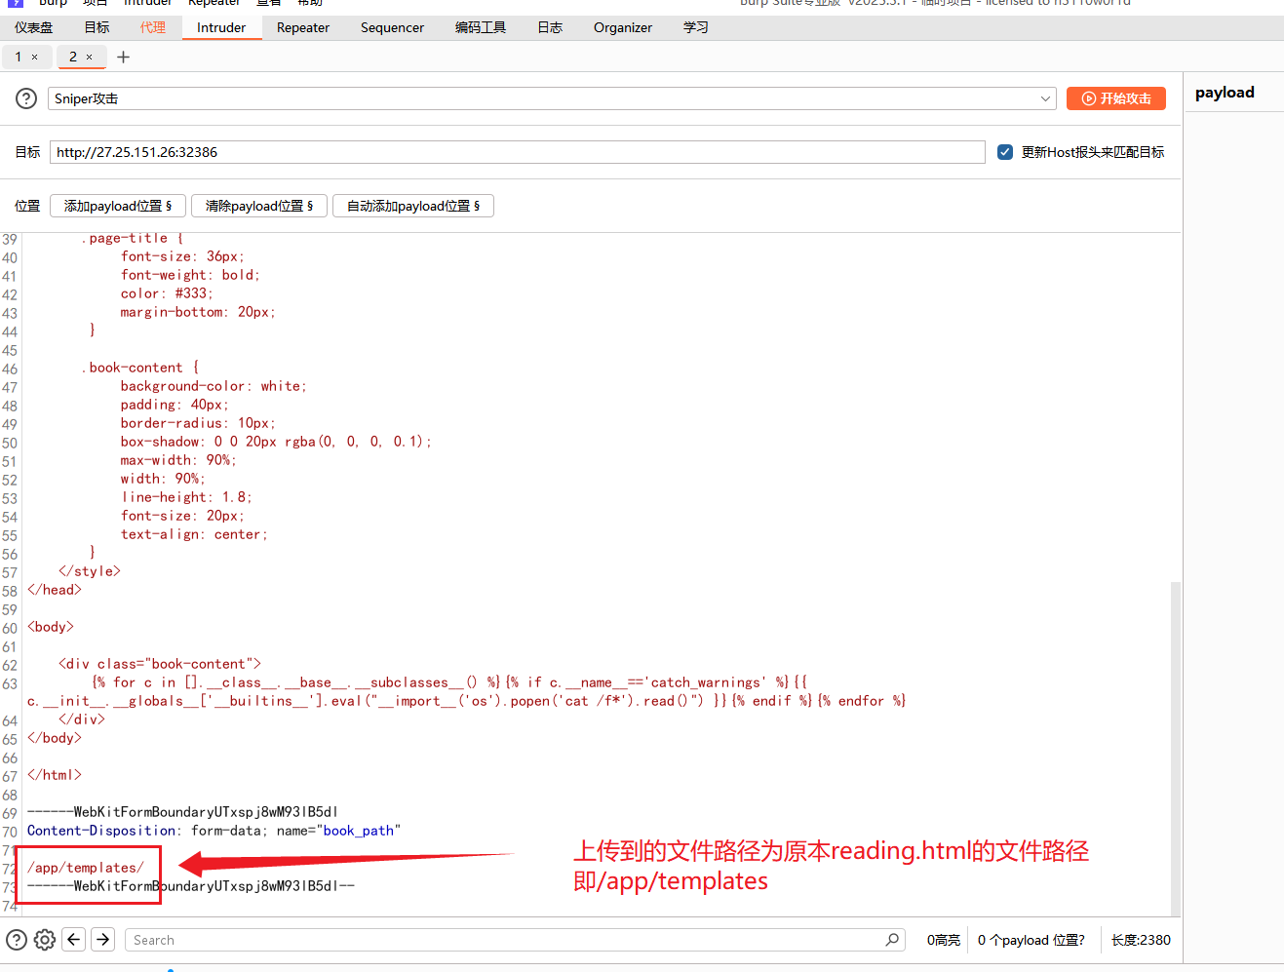Viewport: 1284px width, 972px height.
Task: Close Intruder tab 1
Action: 35,58
